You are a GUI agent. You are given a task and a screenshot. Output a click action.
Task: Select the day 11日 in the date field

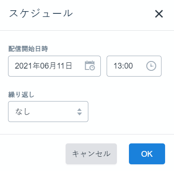[64, 66]
